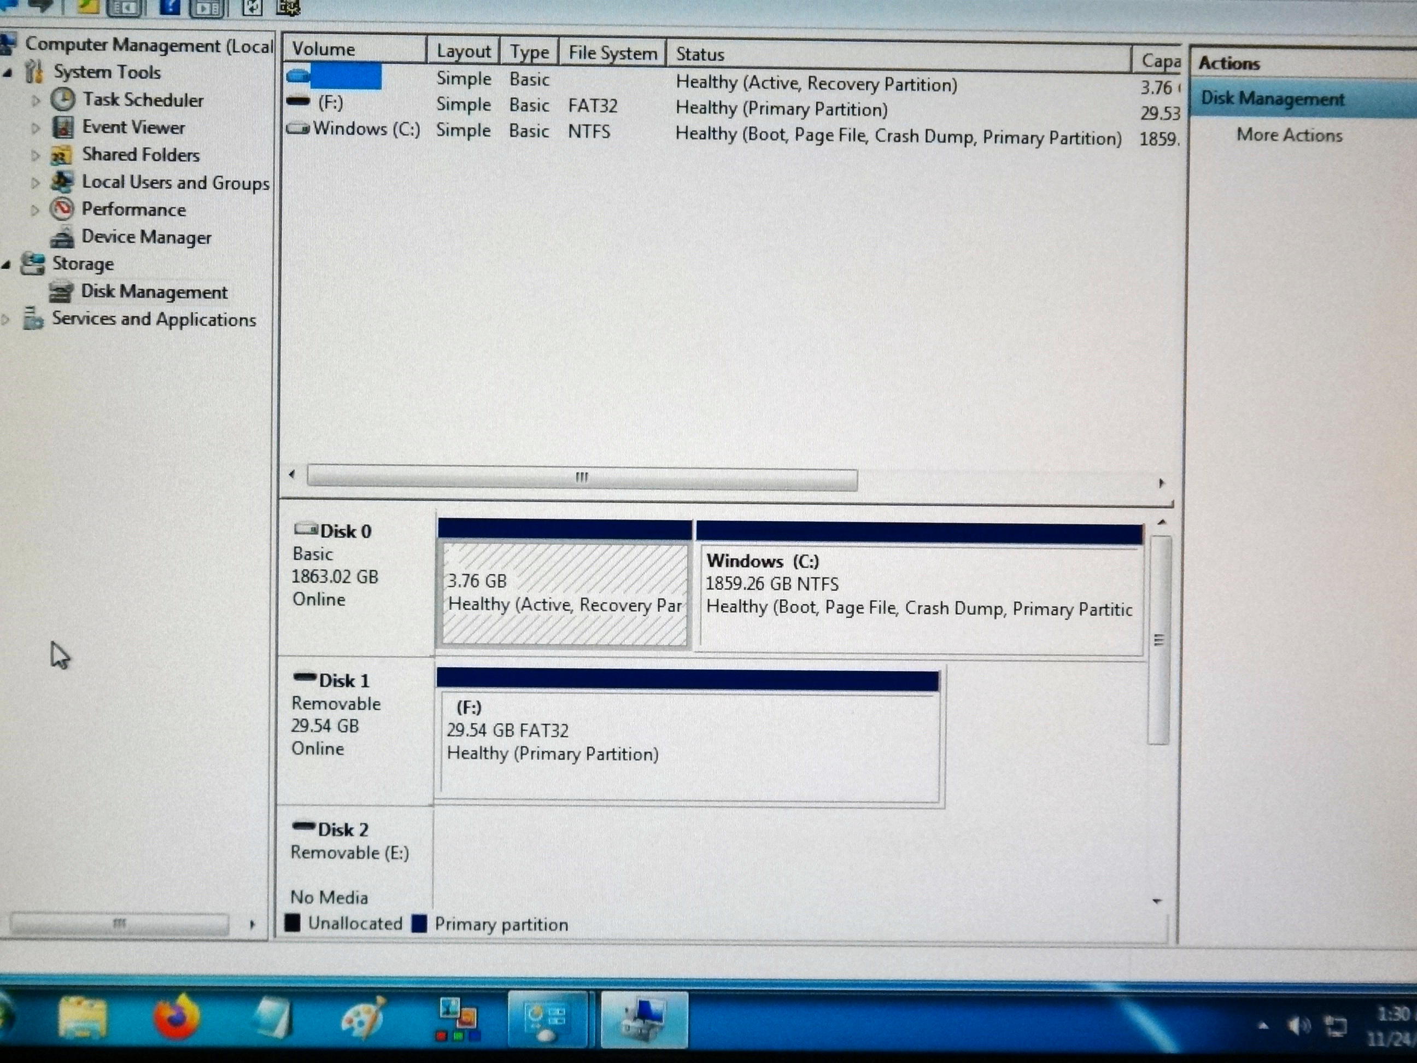Expand the Local Users and Groups node
Viewport: 1417px width, 1063px height.
35,183
